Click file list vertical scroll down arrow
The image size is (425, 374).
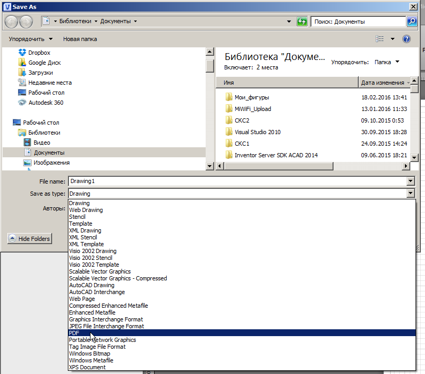[x=414, y=157]
